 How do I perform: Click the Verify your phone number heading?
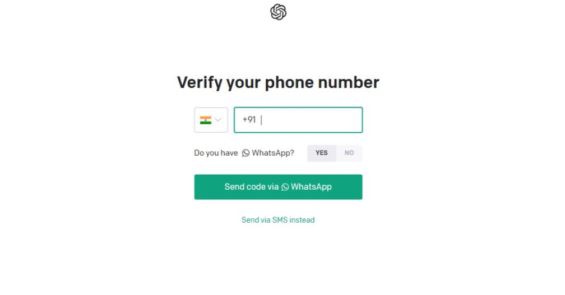278,82
